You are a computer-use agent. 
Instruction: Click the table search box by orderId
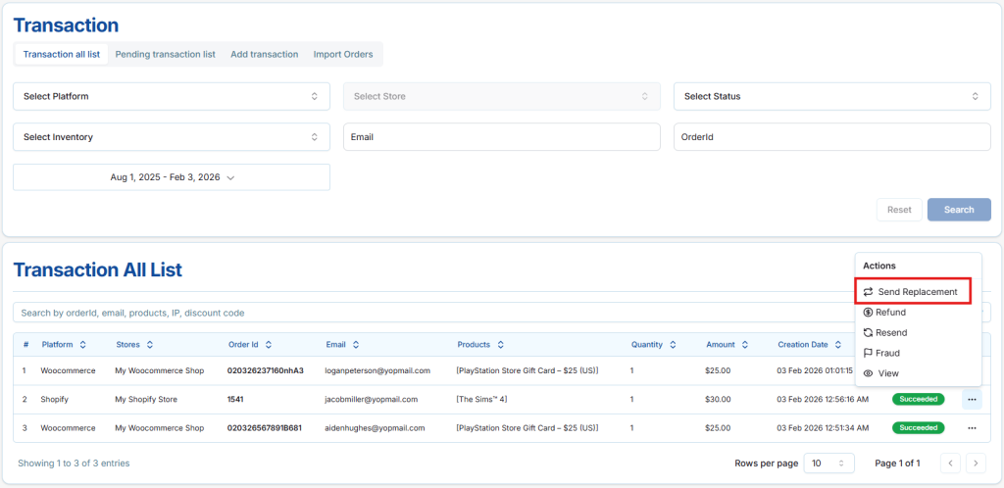tap(431, 313)
